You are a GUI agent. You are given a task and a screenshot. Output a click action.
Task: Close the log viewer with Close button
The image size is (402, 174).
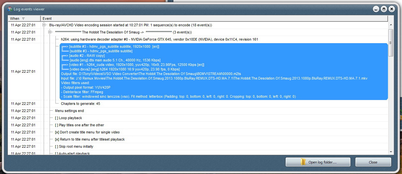373,162
